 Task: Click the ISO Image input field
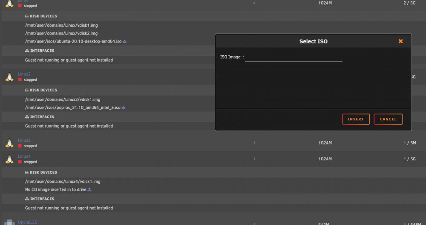(294, 57)
